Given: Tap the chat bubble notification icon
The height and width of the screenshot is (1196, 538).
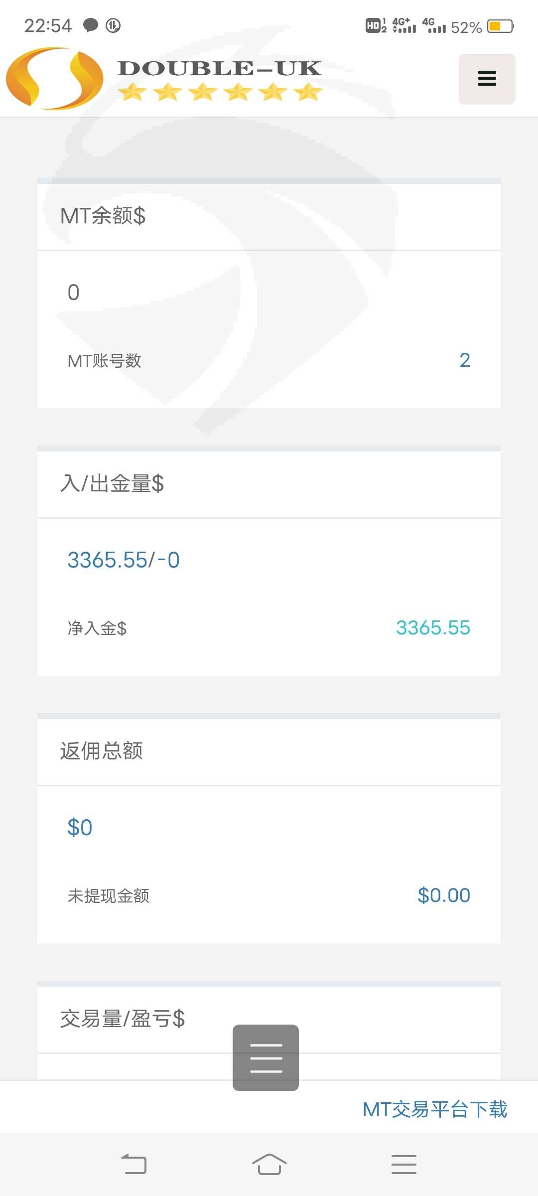Looking at the screenshot, I should [90, 25].
